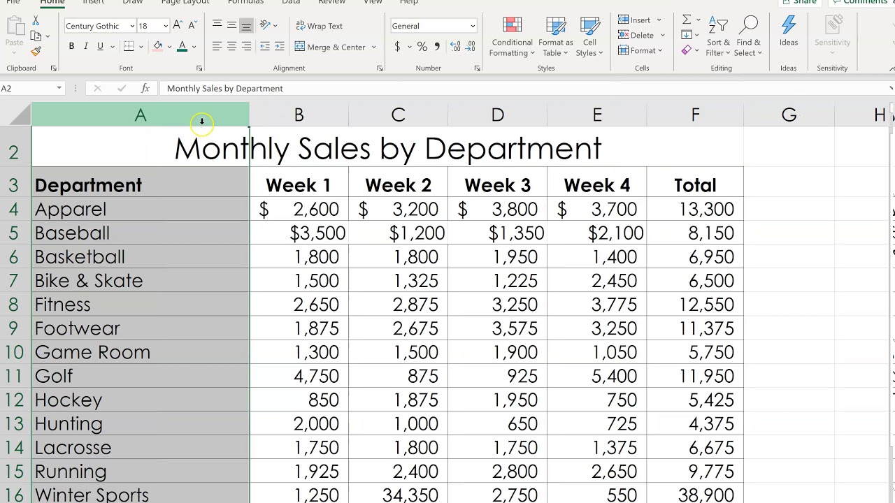Click the Insert Function fx icon
Screen dimensions: 895x503
pyautogui.click(x=145, y=88)
